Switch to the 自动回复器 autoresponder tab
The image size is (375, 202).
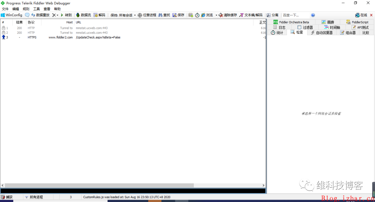pos(322,33)
